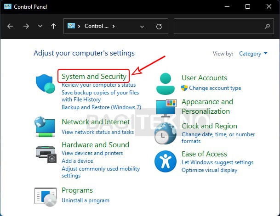
Task: Open recent locations dropdown chevron
Action: point(40,26)
